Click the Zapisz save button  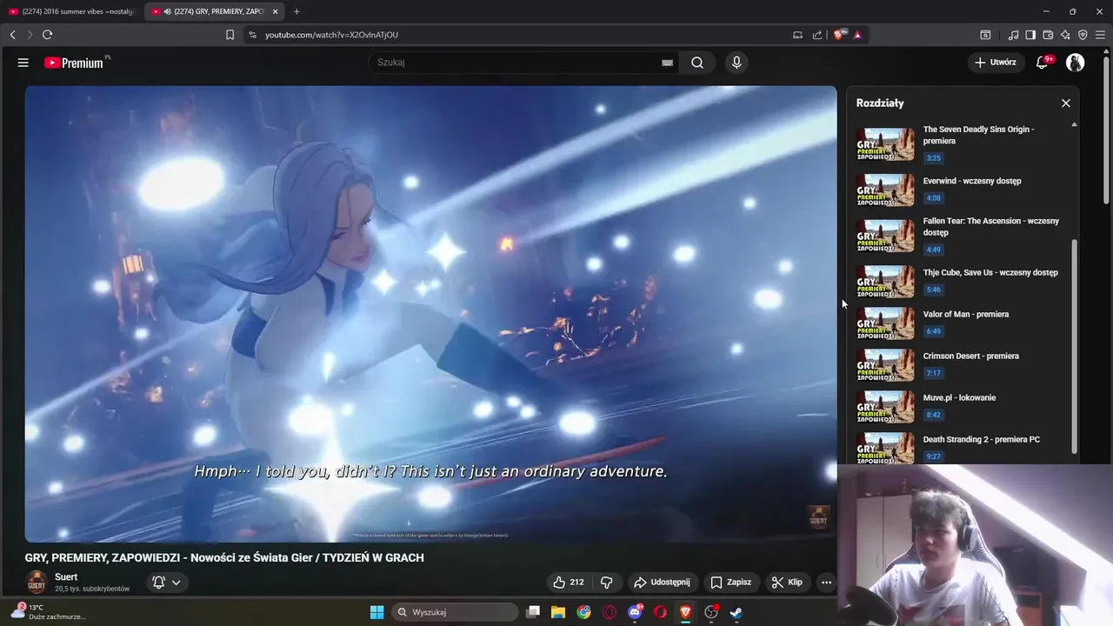(730, 582)
